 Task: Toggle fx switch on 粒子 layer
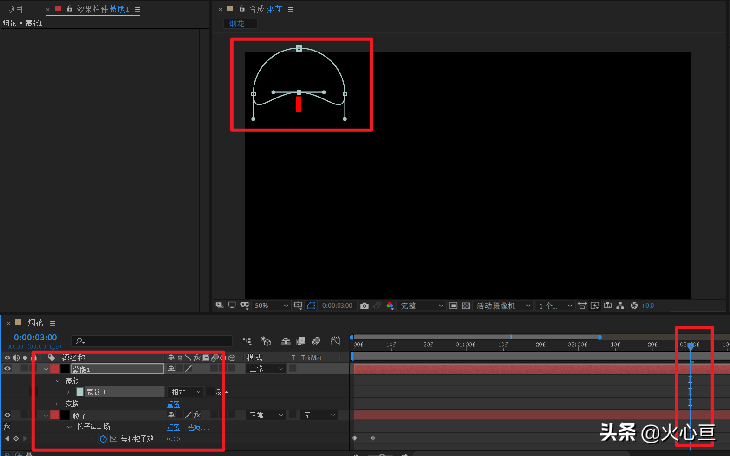click(197, 415)
